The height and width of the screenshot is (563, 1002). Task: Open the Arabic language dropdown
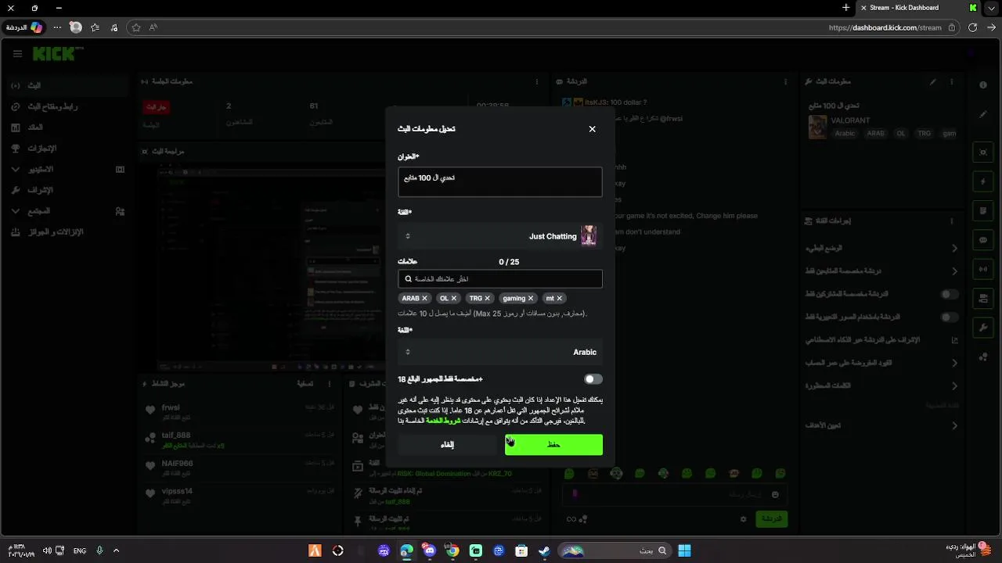click(499, 352)
